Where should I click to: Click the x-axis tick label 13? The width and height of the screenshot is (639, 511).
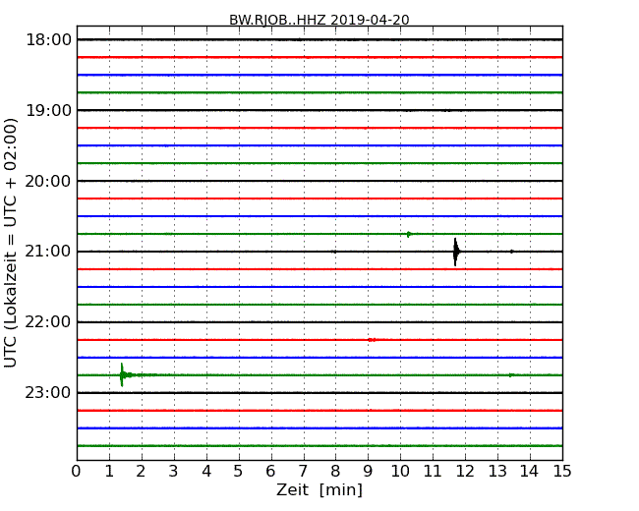(497, 472)
